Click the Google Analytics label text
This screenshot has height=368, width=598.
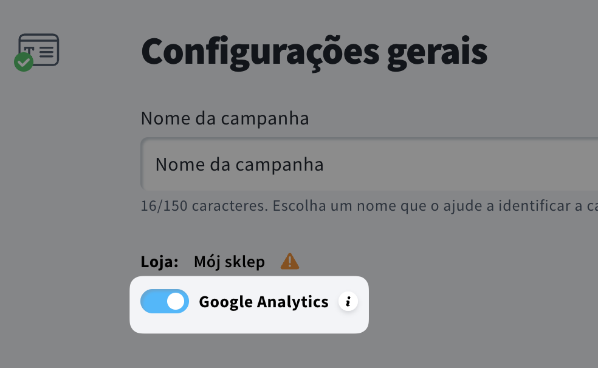[x=263, y=302]
